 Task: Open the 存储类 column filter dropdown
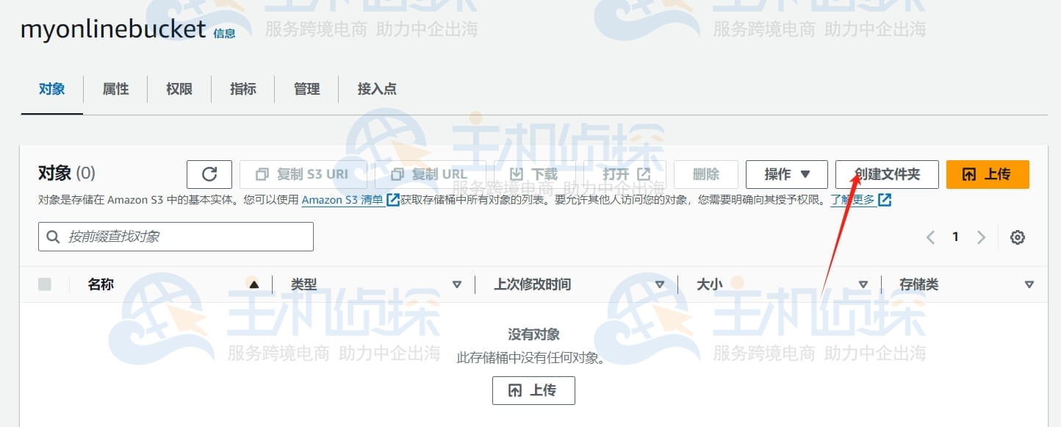[1029, 284]
